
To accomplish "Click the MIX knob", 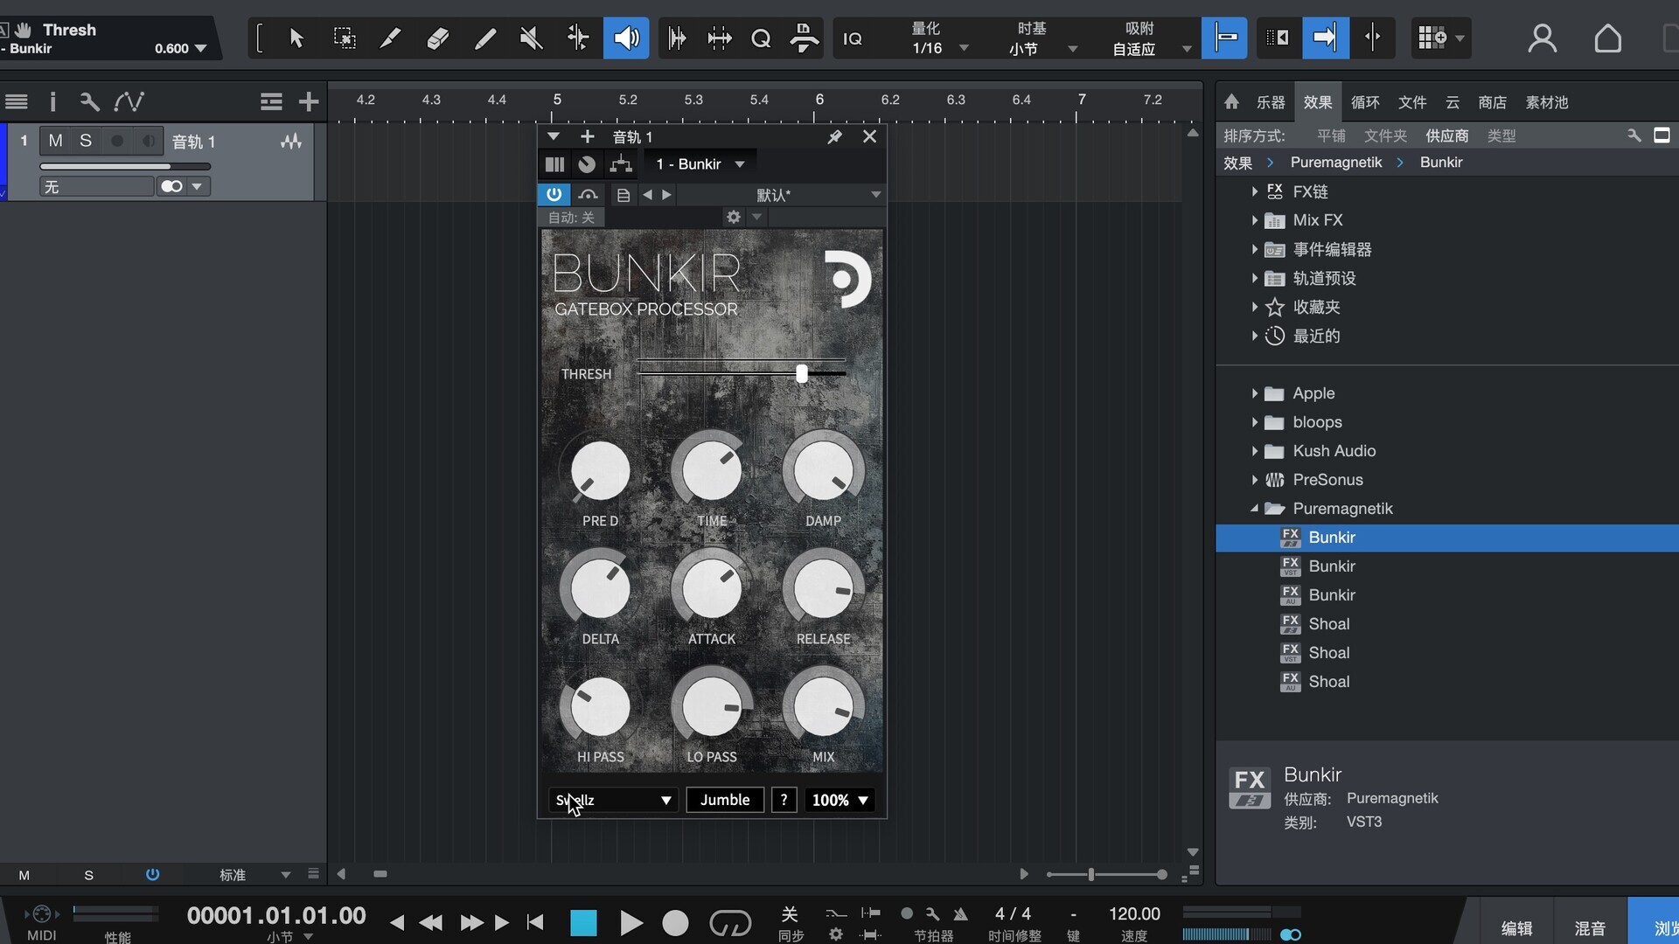I will tap(823, 707).
